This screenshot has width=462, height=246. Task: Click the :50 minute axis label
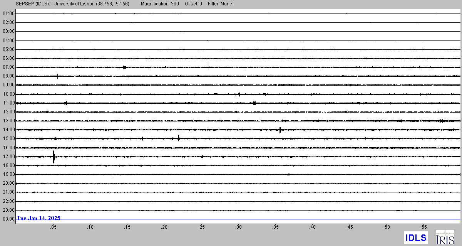pos(387,227)
